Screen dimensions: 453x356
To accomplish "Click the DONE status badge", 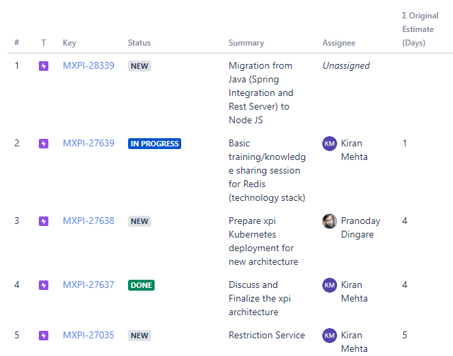I will [x=141, y=285].
